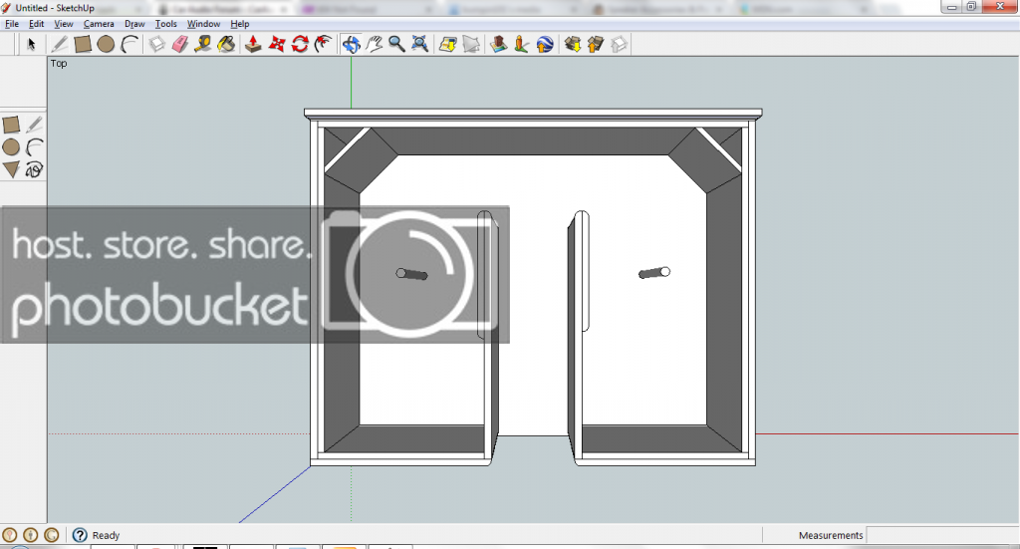Click the second round status bar icon
The height and width of the screenshot is (549, 1020).
31,535
